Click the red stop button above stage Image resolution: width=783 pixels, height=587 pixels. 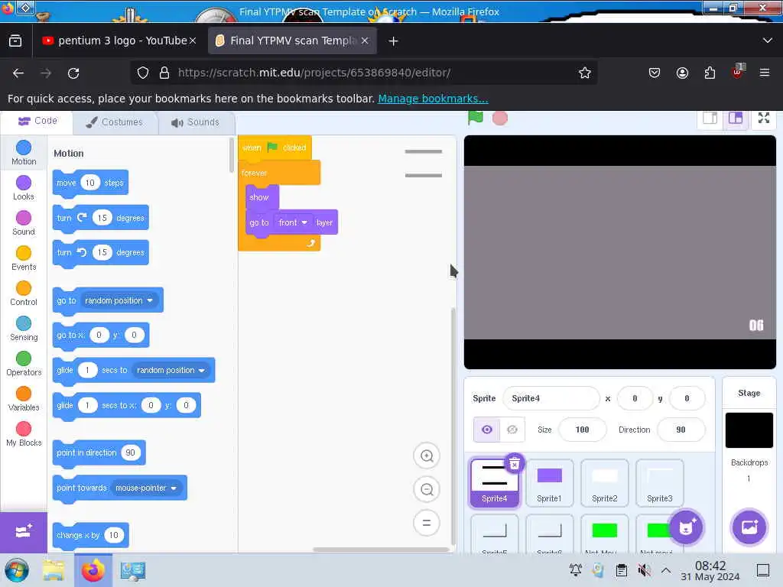pos(500,118)
